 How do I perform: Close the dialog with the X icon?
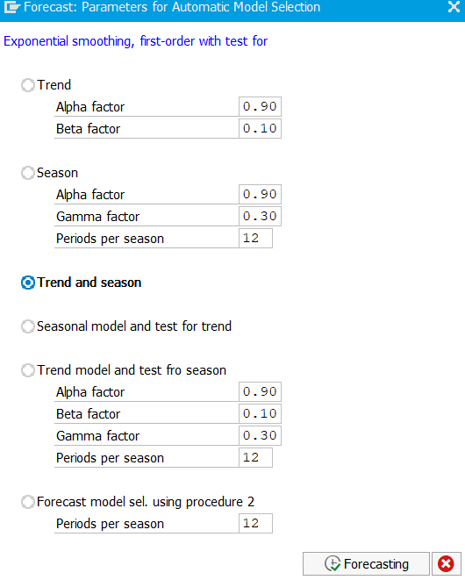pos(454,7)
